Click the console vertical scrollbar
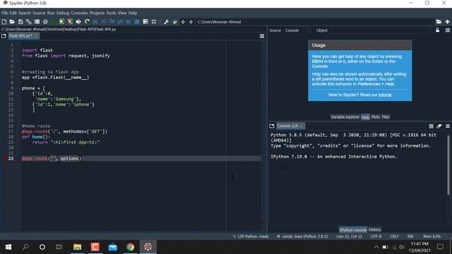This screenshot has height=254, width=452. click(448, 164)
